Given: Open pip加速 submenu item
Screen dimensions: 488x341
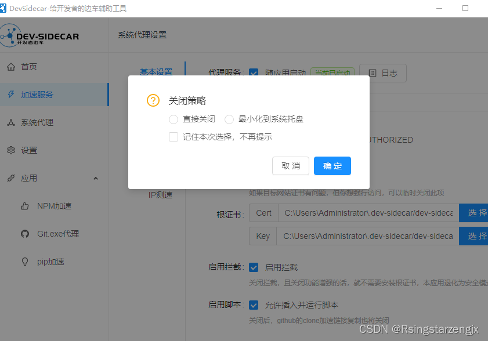Looking at the screenshot, I should [x=54, y=262].
